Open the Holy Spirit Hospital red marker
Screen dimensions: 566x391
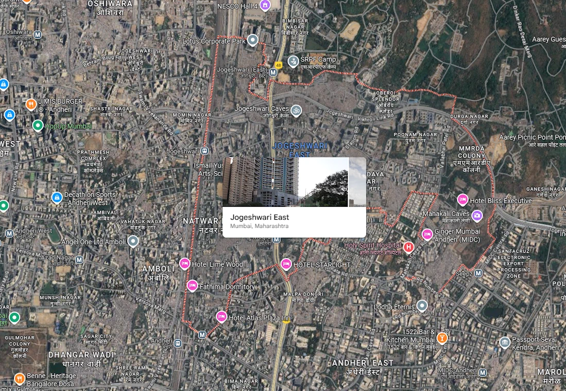[x=408, y=247]
